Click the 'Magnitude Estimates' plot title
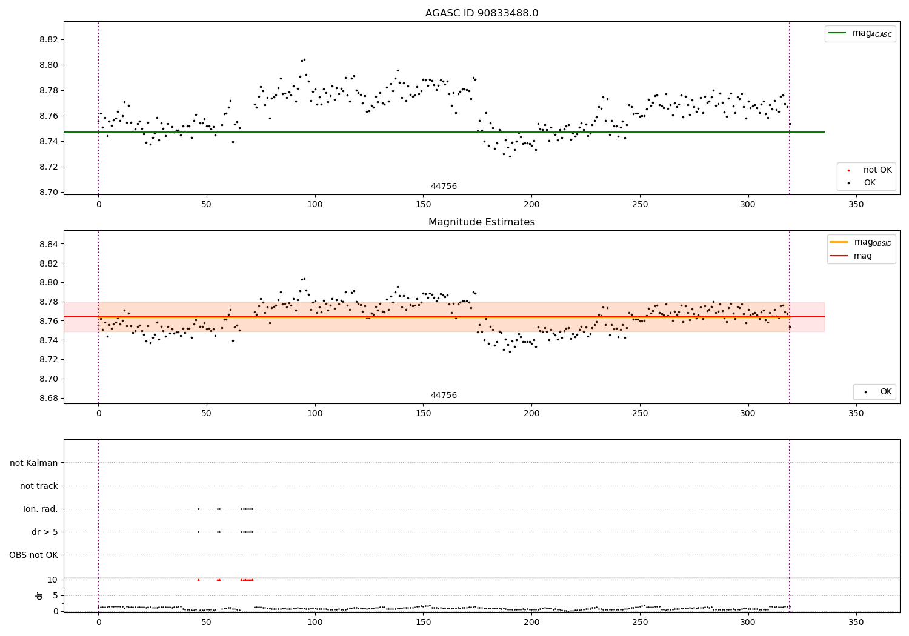Screen dimensions: 909x636 coord(482,222)
